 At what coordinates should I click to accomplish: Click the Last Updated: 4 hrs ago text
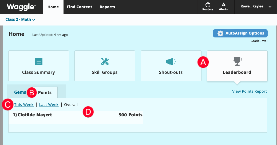click(50, 35)
